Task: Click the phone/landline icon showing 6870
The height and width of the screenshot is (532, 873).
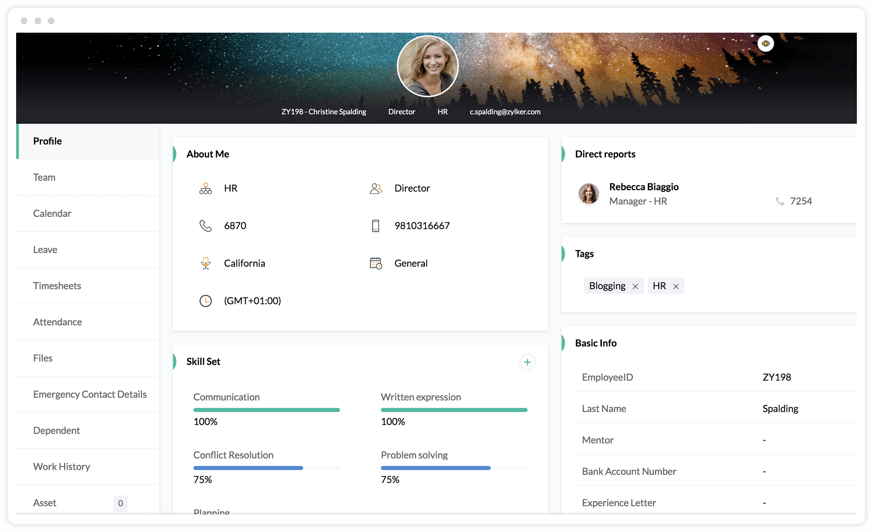Action: [206, 226]
